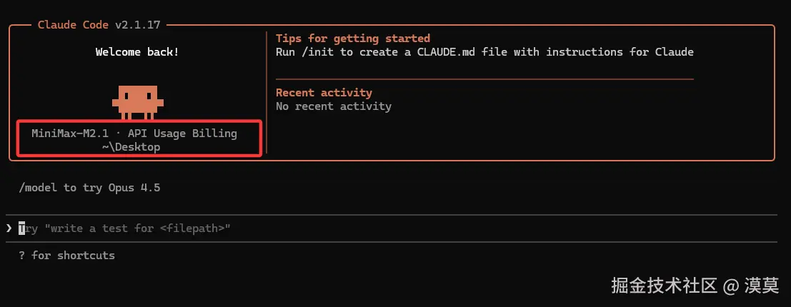Click the "/init" command in tips
791x307 pixels.
[319, 52]
